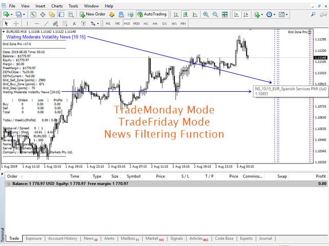329x246 pixels.
Task: Zoom in the chart
Action: (206, 14)
